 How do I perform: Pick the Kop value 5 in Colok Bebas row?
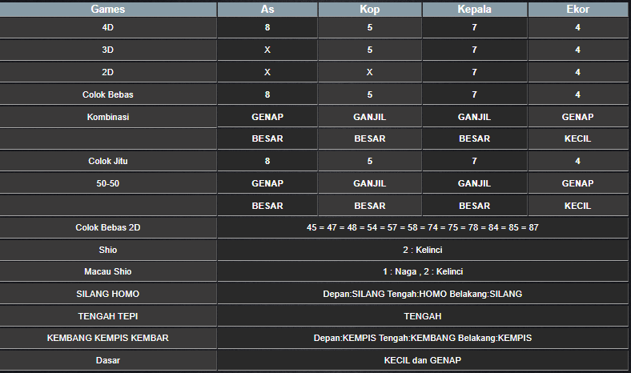[369, 94]
